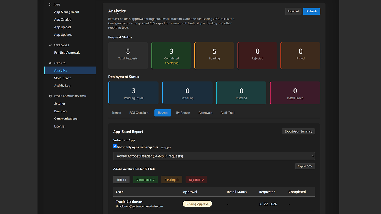
Task: Click the Installed status card
Action: [241, 93]
